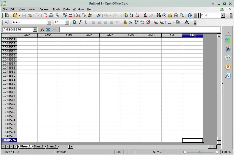Click the Print Preview icon
Image resolution: width=234 pixels, height=155 pixels.
click(57, 15)
